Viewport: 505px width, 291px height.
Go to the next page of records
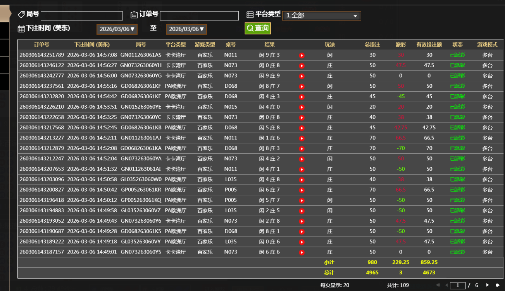pyautogui.click(x=488, y=285)
